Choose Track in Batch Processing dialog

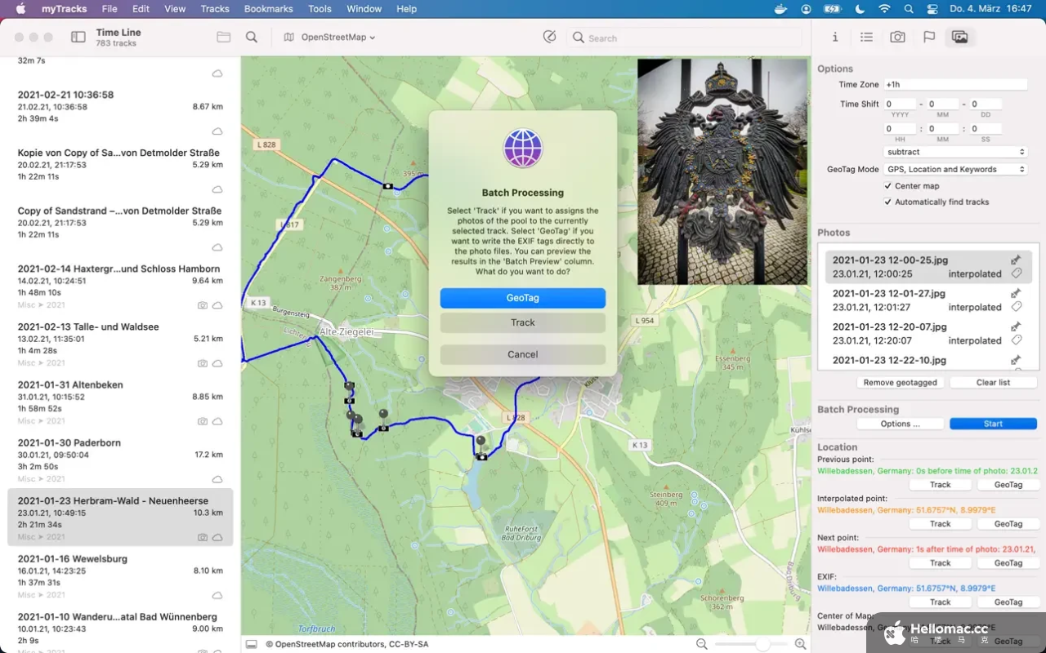tap(523, 322)
